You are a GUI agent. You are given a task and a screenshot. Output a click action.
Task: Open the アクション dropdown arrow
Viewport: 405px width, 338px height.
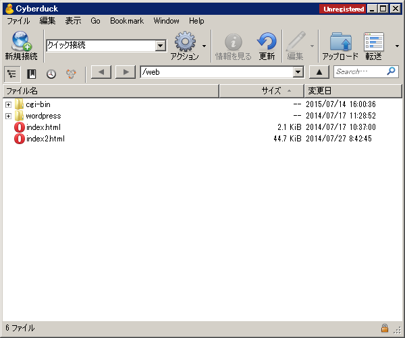point(204,46)
